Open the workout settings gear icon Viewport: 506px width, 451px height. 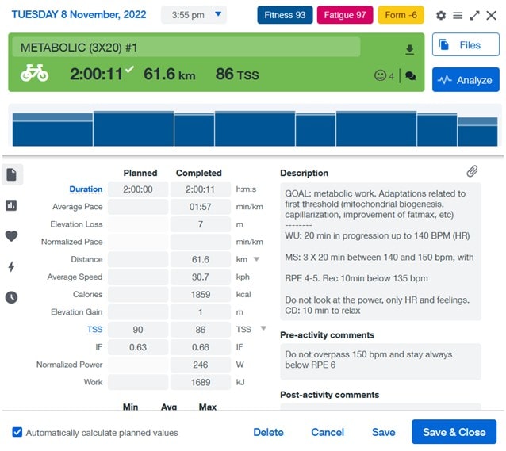[441, 15]
